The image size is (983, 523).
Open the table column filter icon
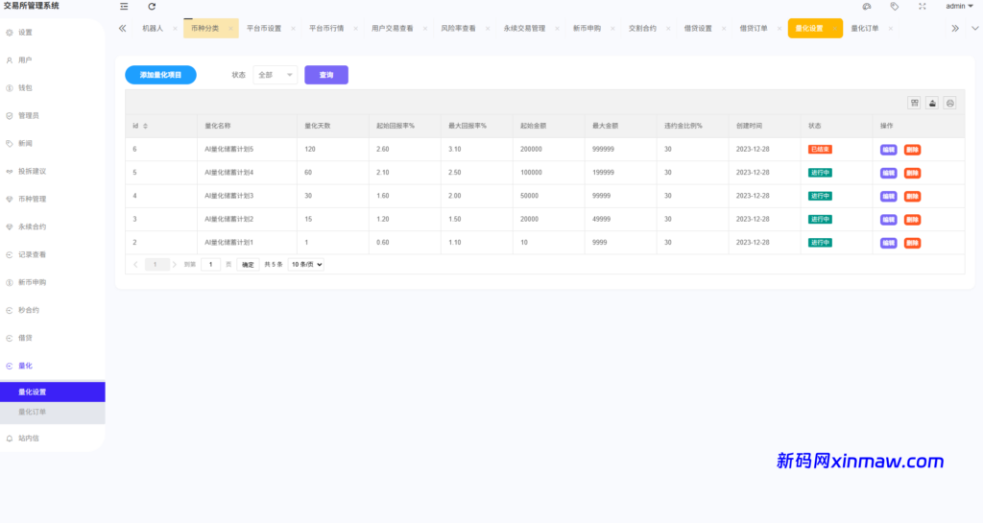click(x=915, y=103)
